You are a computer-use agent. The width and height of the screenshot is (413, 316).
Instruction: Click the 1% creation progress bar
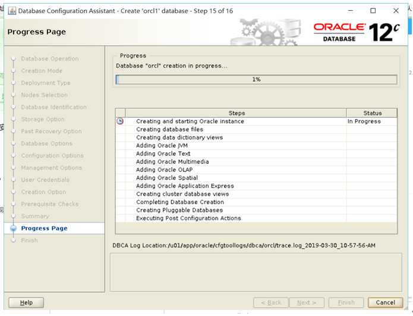[x=256, y=79]
